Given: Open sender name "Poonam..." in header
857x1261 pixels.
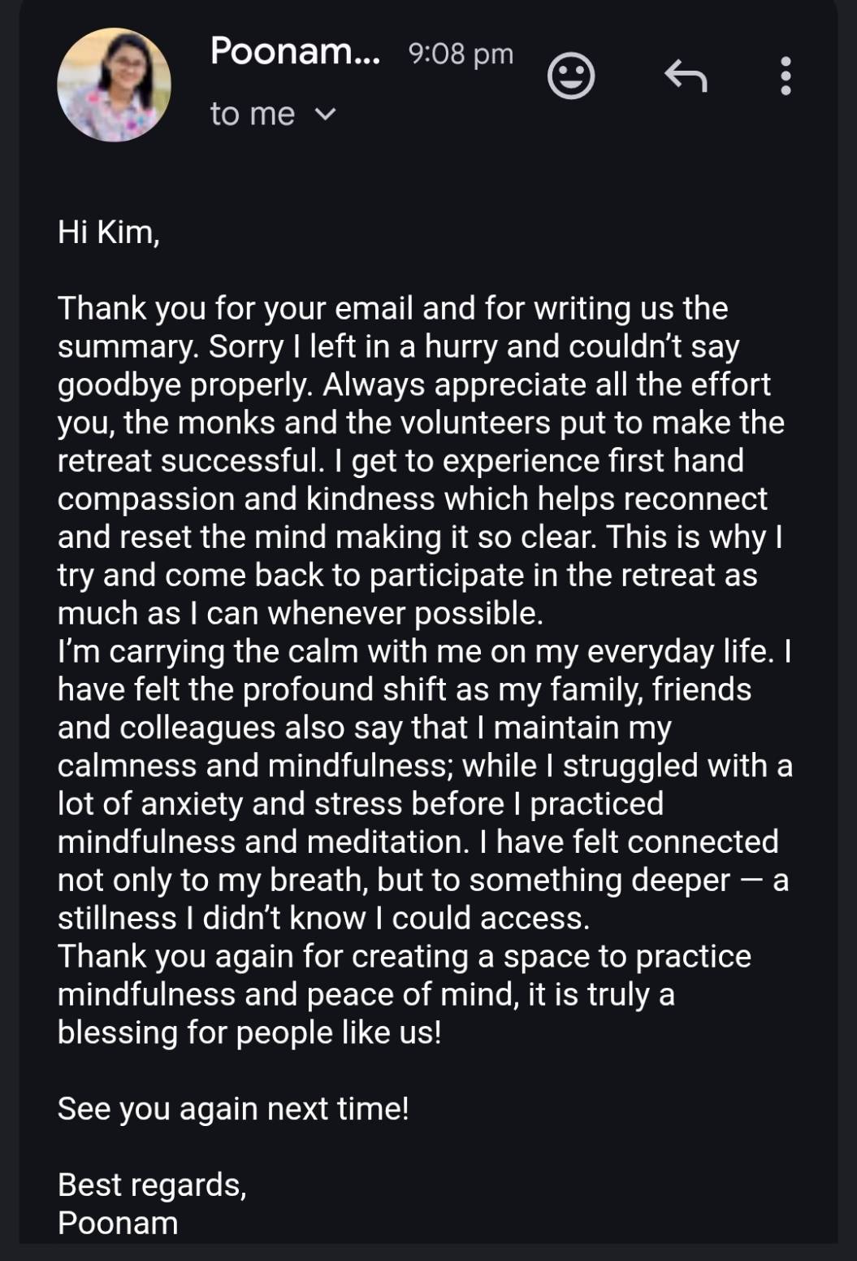Looking at the screenshot, I should click(x=294, y=52).
